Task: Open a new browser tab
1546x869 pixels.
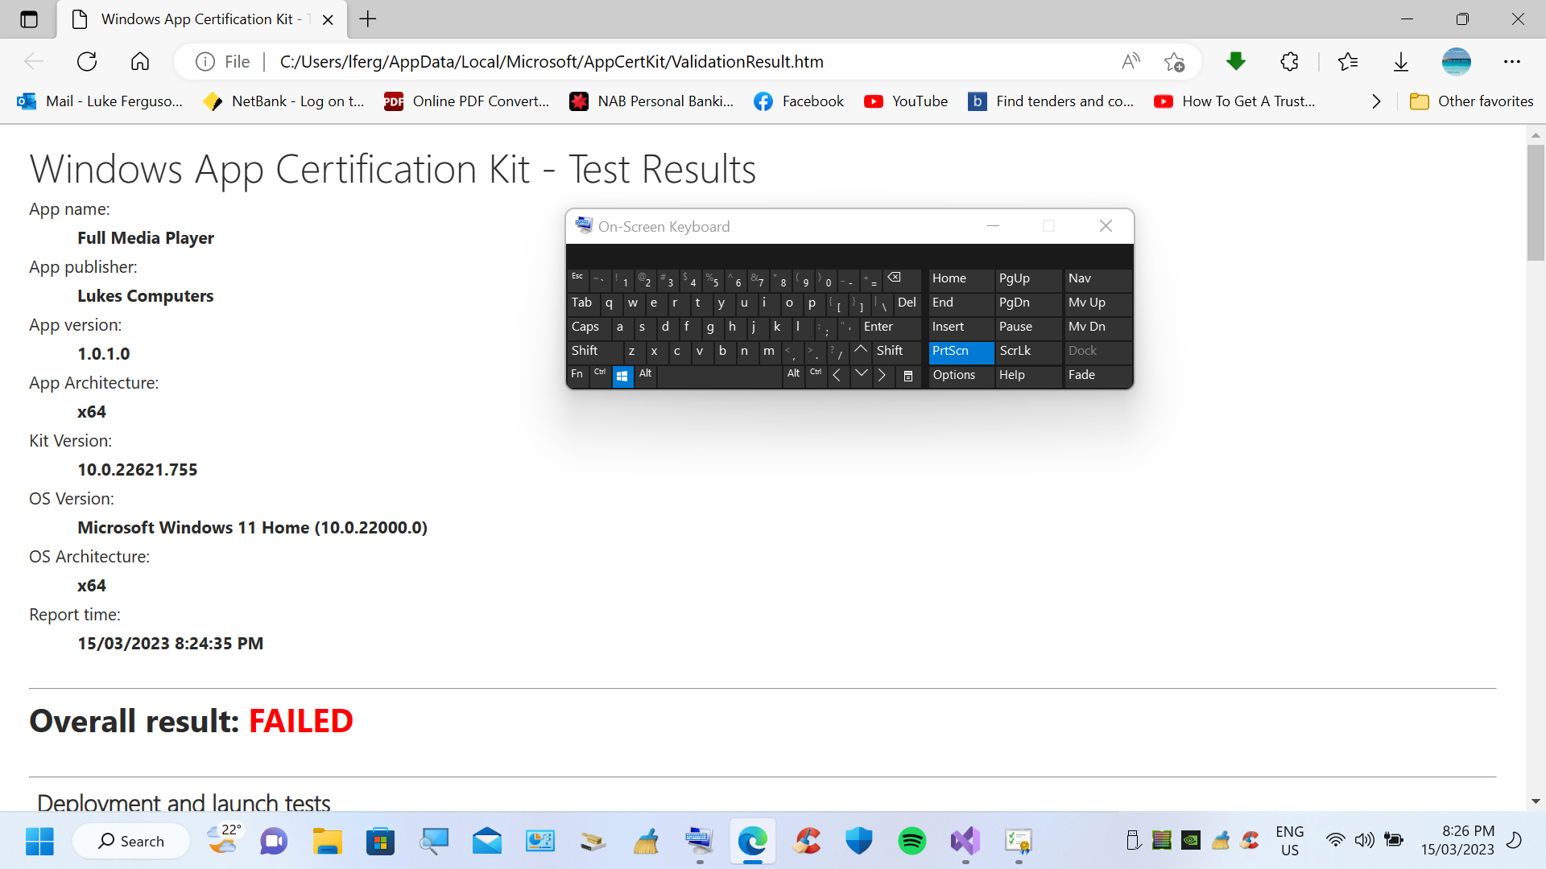Action: click(x=368, y=19)
